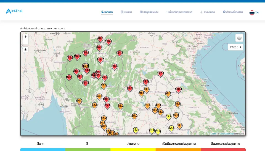Click the locate-me button under zoom controls
This screenshot has width=265, height=151.
click(26, 49)
